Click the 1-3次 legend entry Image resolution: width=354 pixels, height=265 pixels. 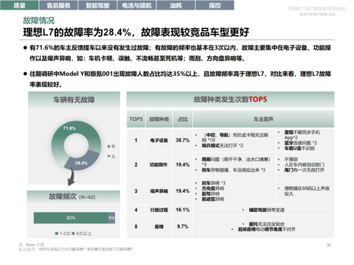coord(63,233)
